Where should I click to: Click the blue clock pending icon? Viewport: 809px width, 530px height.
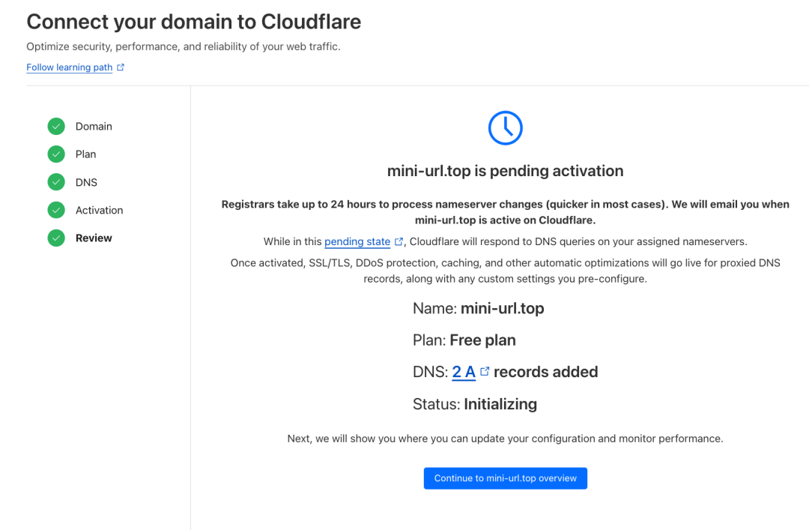click(x=505, y=127)
